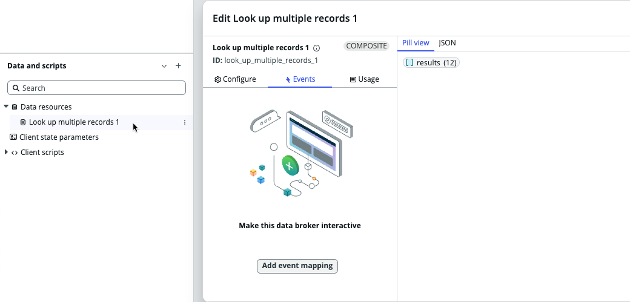This screenshot has width=630, height=302.
Task: Click the gear icon on Configure tab
Action: point(217,79)
